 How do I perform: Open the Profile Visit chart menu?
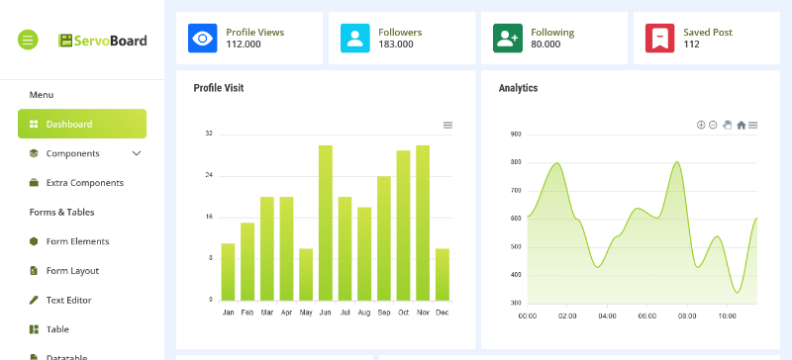point(447,126)
